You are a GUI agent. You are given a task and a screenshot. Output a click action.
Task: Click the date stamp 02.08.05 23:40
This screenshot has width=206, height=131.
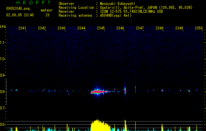tap(20, 15)
